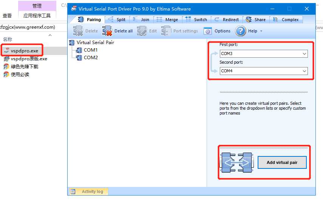Open the Merge tab

[x=167, y=20]
